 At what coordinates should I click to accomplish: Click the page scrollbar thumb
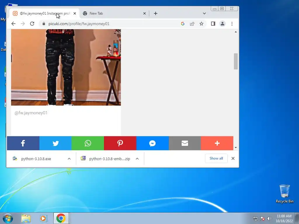click(236, 61)
